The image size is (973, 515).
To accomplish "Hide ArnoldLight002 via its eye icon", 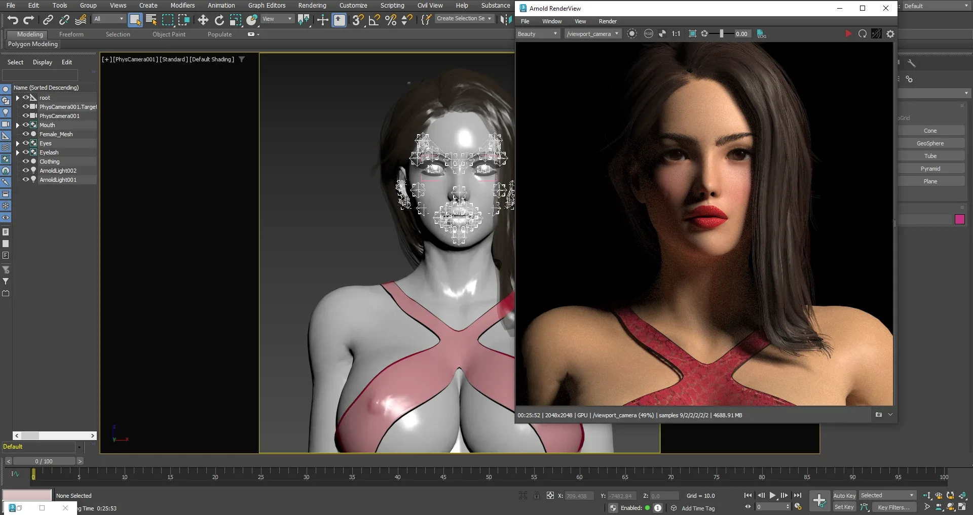I will coord(25,170).
